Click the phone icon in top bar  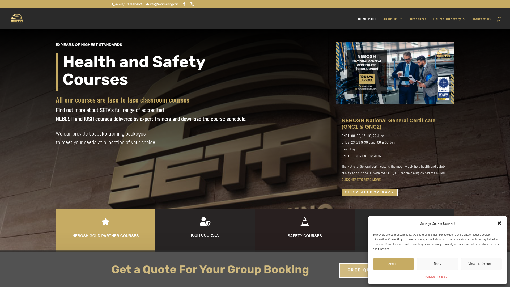[x=113, y=4]
